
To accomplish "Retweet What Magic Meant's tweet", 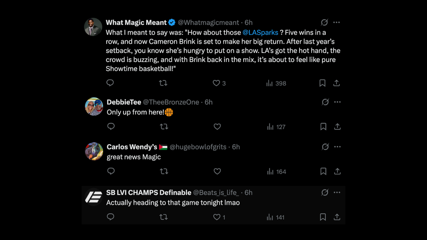I will click(x=163, y=83).
